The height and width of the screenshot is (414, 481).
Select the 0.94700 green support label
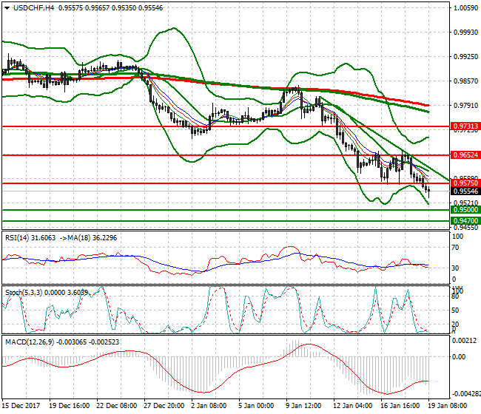point(465,220)
